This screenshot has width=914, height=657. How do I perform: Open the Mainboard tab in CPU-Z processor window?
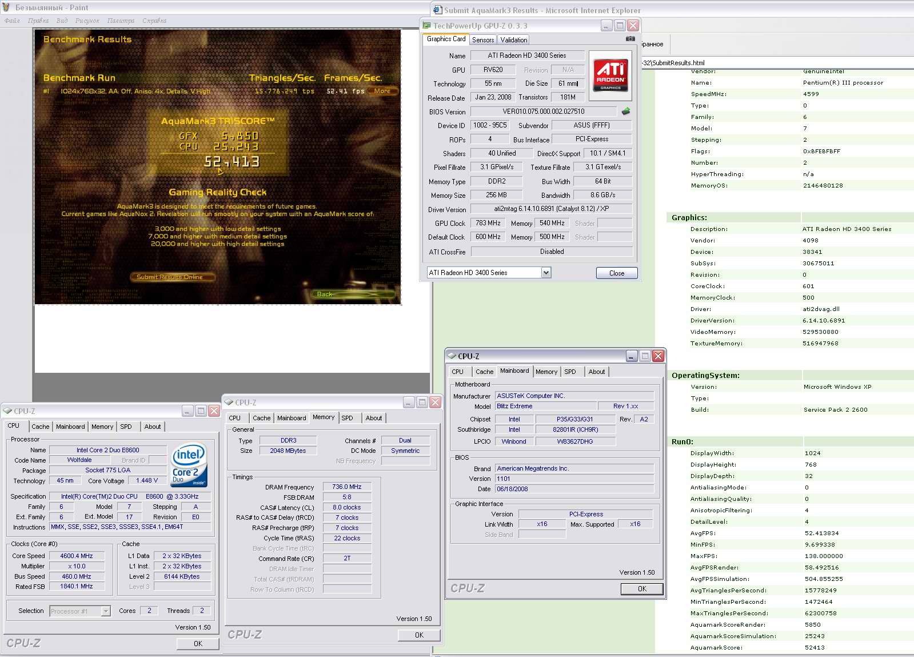click(x=70, y=427)
